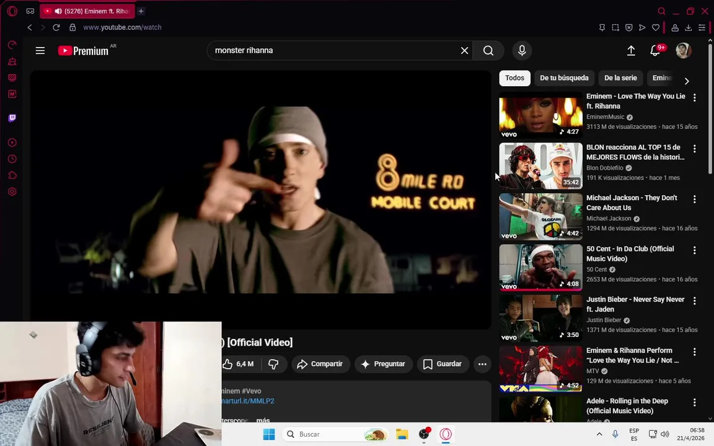Click the Windows Start button
The width and height of the screenshot is (714, 446).
coord(269,434)
